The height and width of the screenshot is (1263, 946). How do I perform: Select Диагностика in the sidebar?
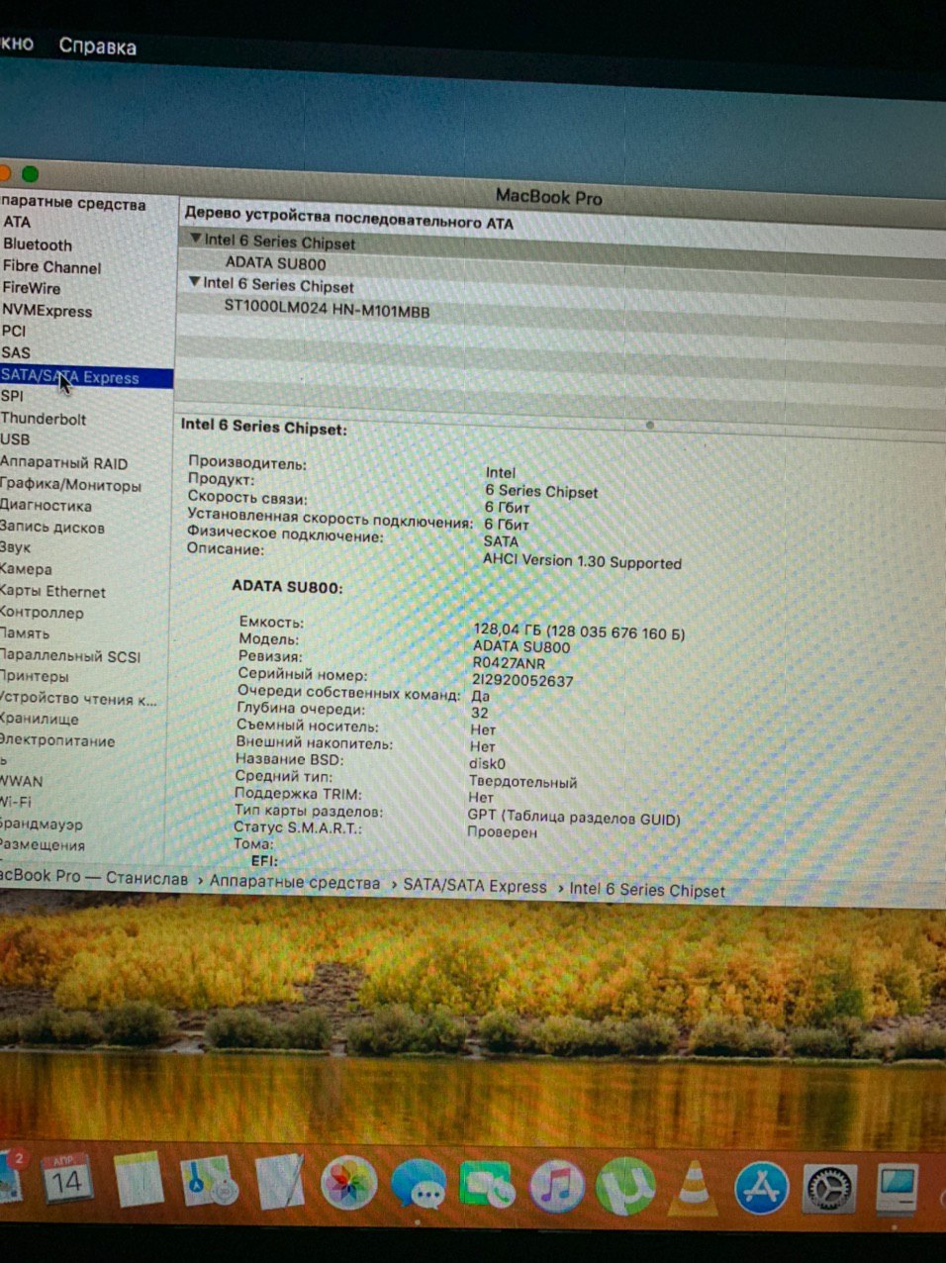click(x=46, y=506)
